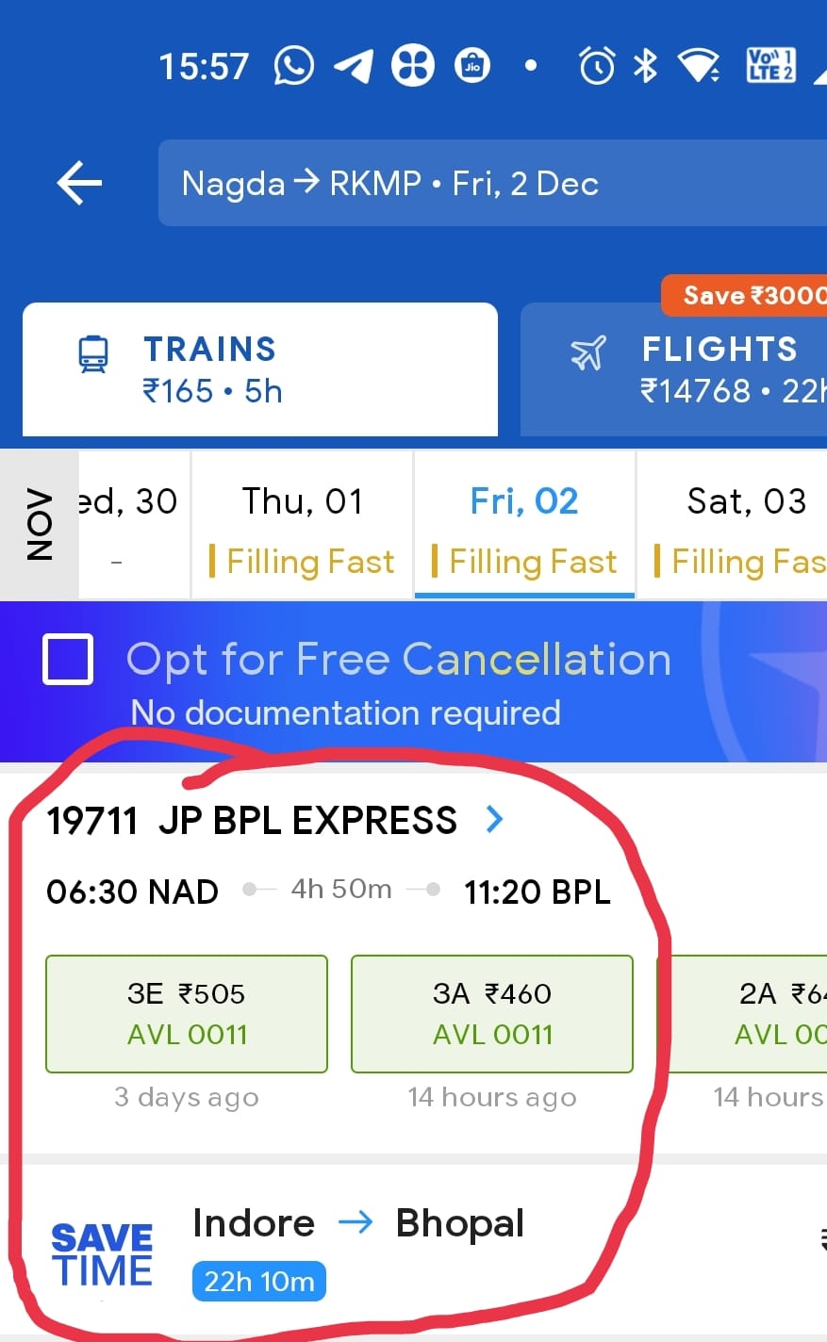The width and height of the screenshot is (827, 1342).
Task: Switch to the Flights tab
Action: tap(674, 369)
